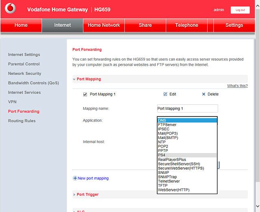Collapse the Port Mapping section
Screen dimensions: 260x212
point(74,79)
